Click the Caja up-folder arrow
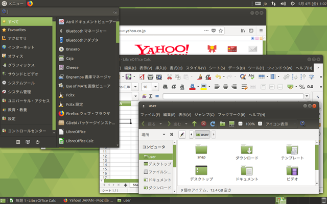Image resolution: width=327 pixels, height=204 pixels. [x=194, y=124]
